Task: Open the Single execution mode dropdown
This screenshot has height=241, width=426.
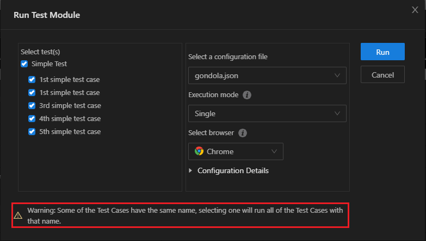Action: (x=267, y=113)
